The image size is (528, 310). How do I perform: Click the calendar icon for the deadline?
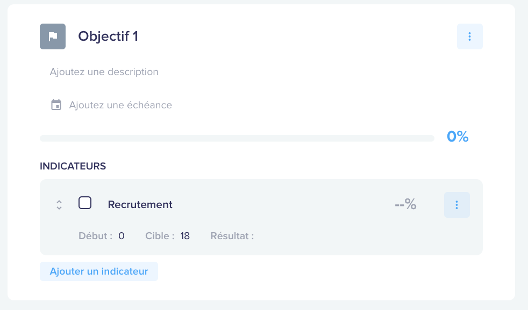pos(56,105)
